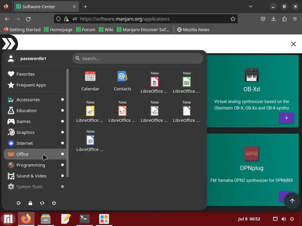Image resolution: width=302 pixels, height=226 pixels.
Task: Select the Favorites category
Action: pyautogui.click(x=35, y=74)
